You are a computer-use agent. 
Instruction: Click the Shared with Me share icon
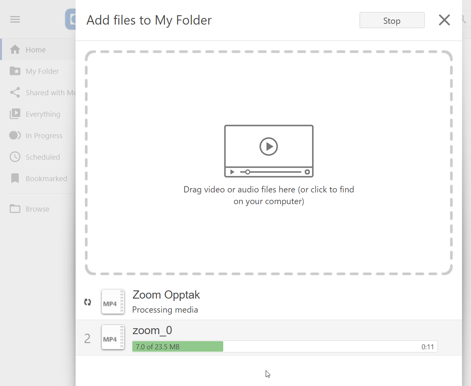[x=15, y=92]
